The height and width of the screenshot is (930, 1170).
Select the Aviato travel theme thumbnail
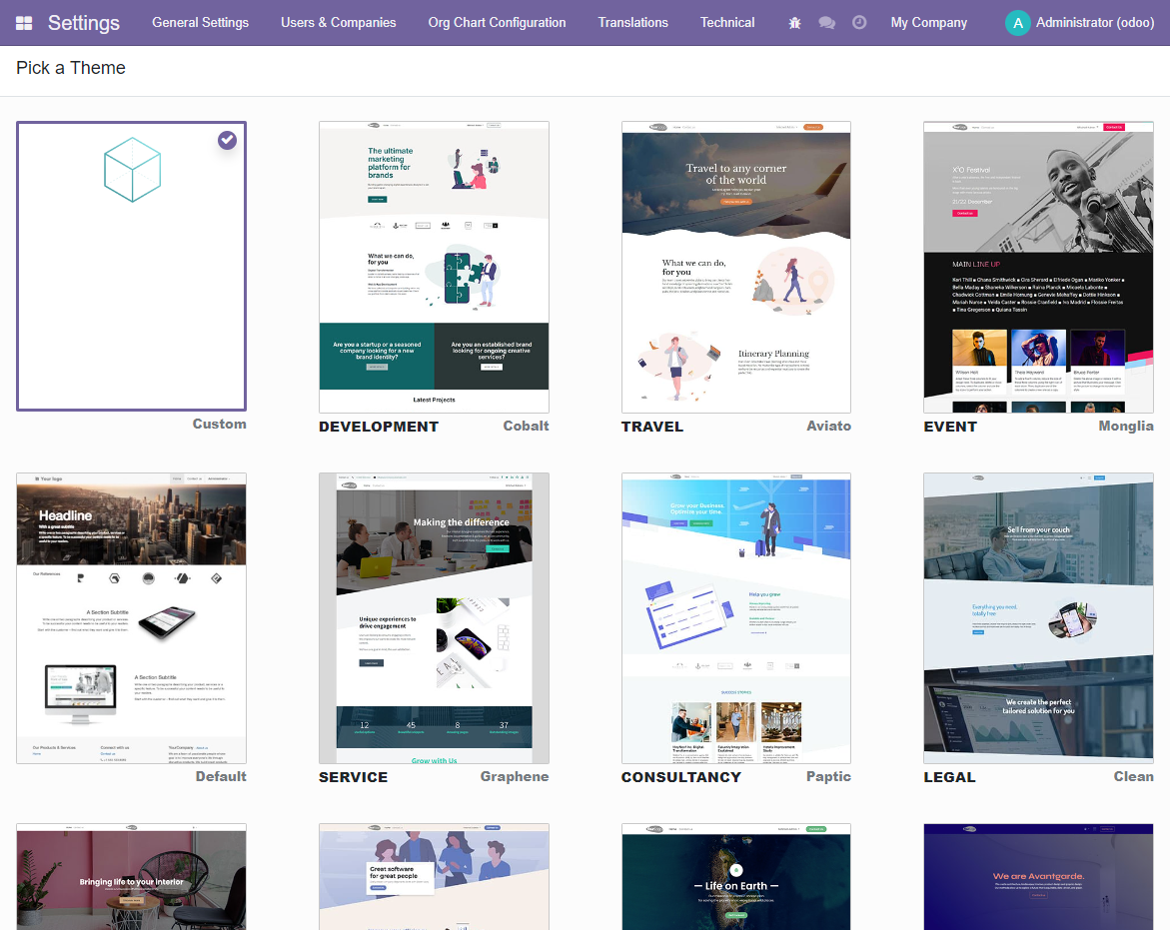pyautogui.click(x=736, y=267)
